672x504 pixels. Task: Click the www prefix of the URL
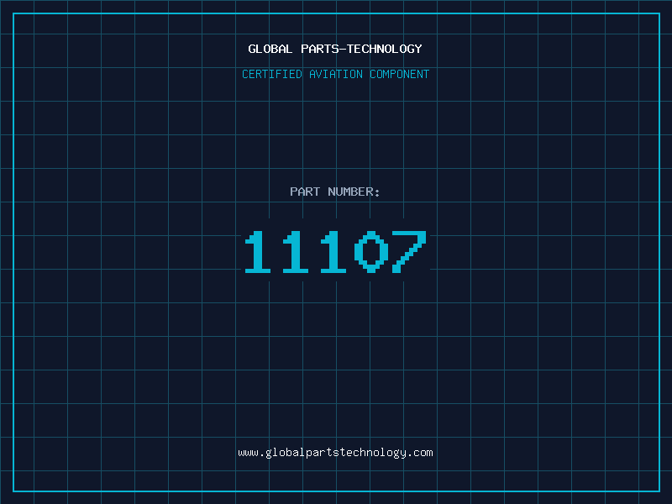click(248, 453)
